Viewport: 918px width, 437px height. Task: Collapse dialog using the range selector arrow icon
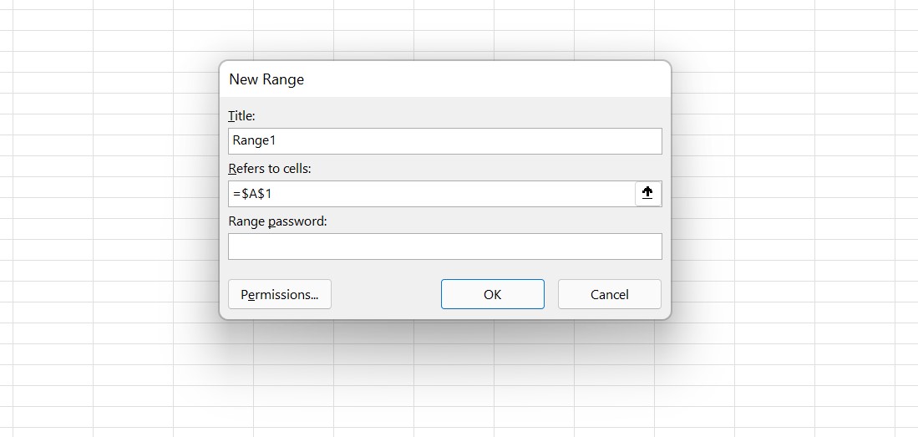[x=647, y=193]
